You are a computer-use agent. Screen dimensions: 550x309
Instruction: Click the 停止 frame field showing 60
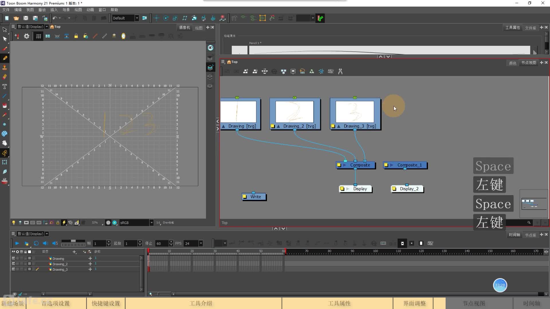[x=162, y=243]
